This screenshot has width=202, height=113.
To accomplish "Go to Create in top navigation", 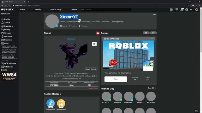I will click(74, 10).
